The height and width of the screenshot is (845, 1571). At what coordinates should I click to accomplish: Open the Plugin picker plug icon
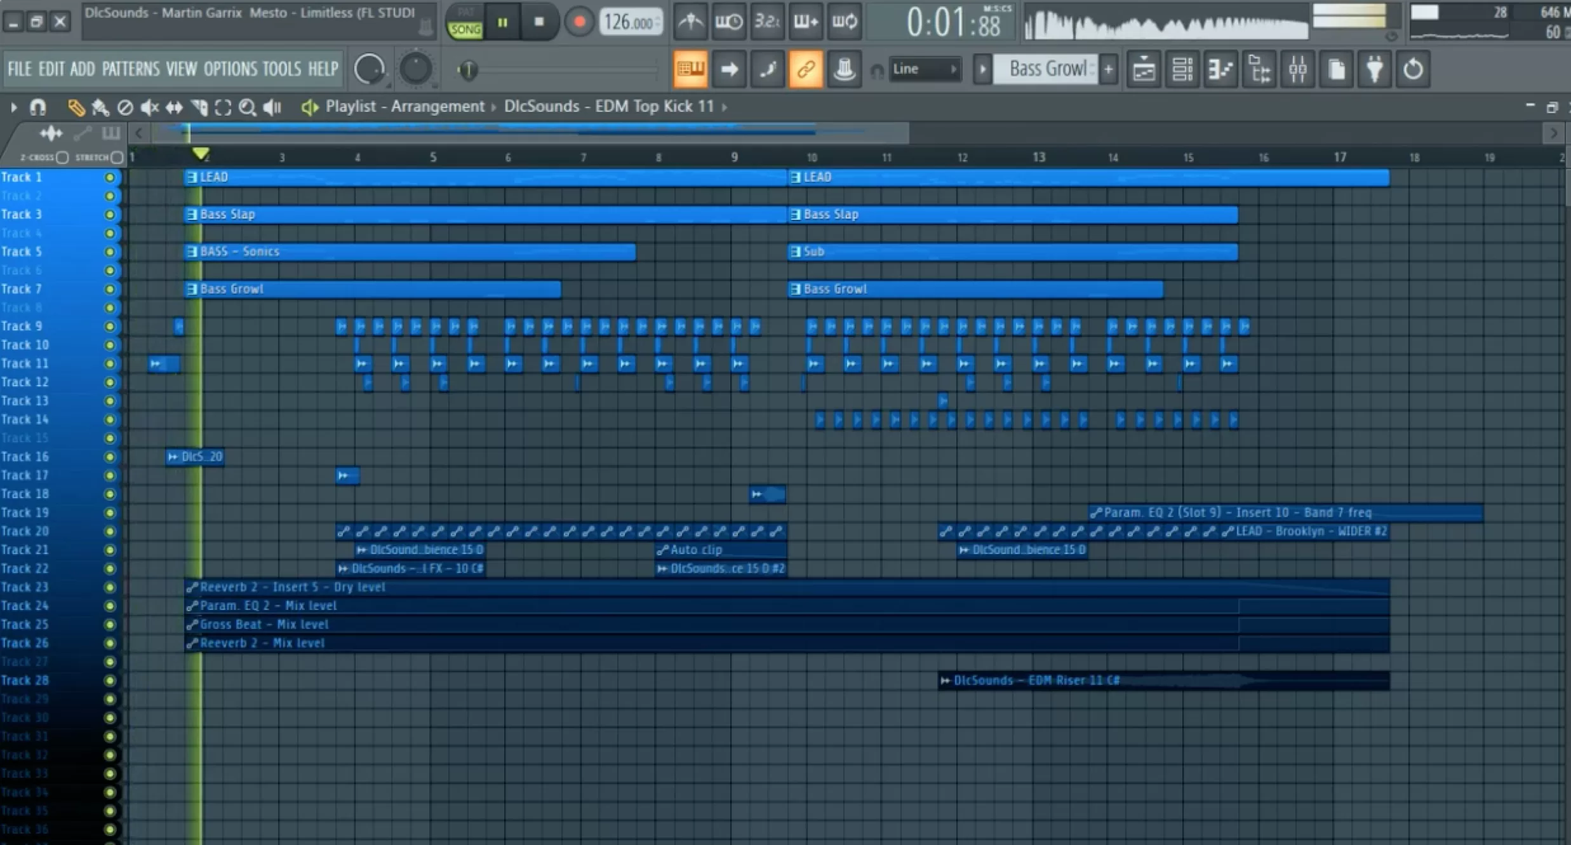click(1374, 69)
